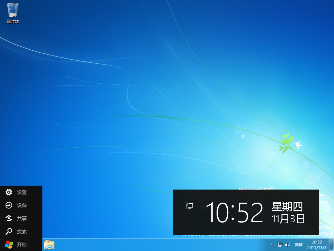Open Devices (设备) charm

pyautogui.click(x=21, y=205)
